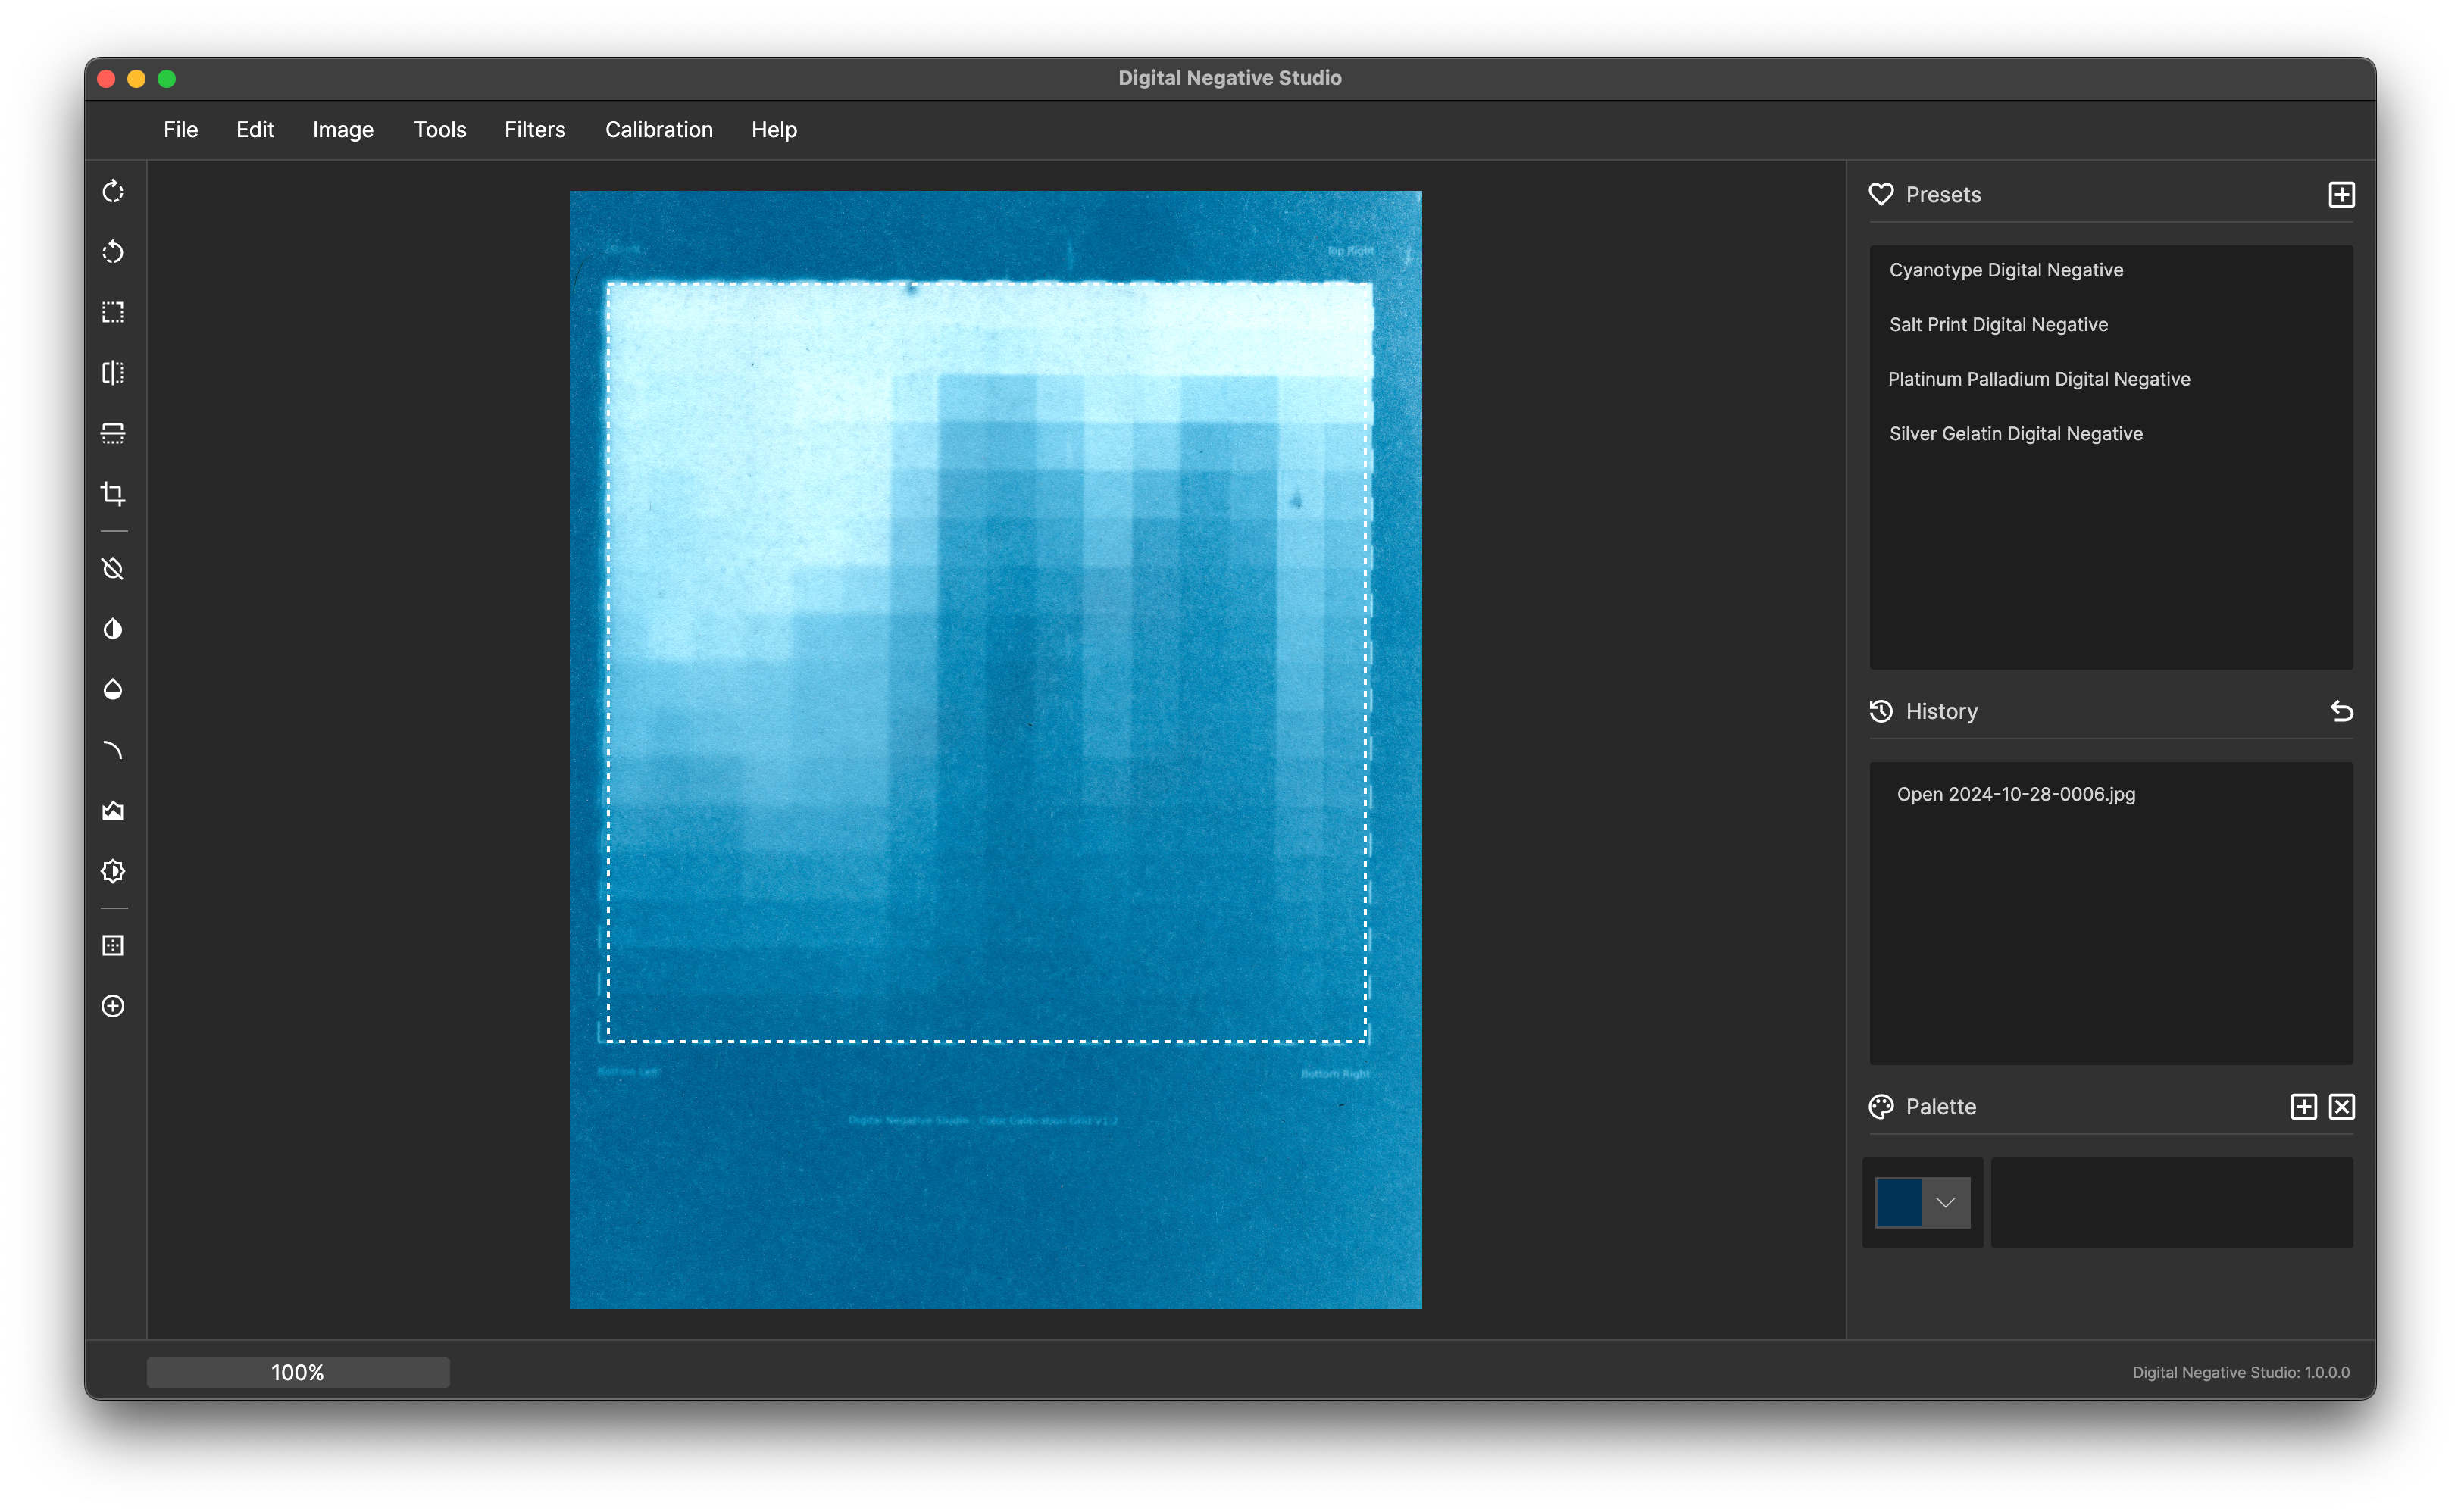
Task: Open the Calibration menu
Action: click(659, 130)
